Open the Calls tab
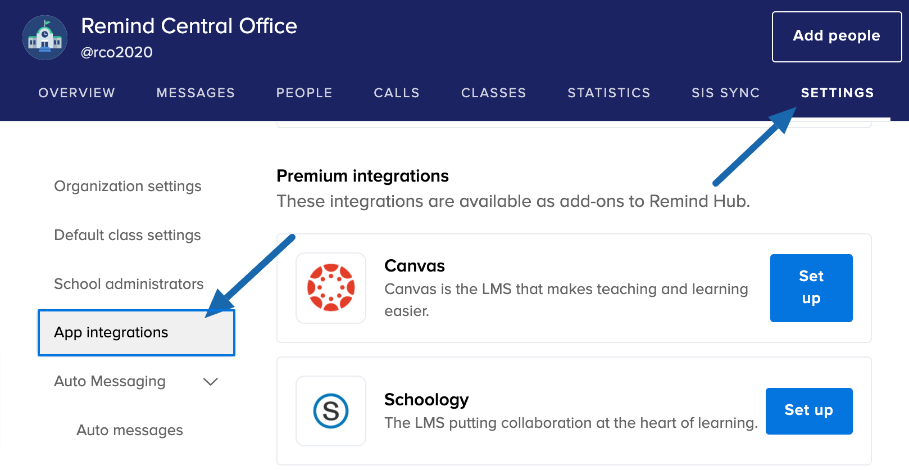Image resolution: width=909 pixels, height=470 pixels. click(x=397, y=93)
